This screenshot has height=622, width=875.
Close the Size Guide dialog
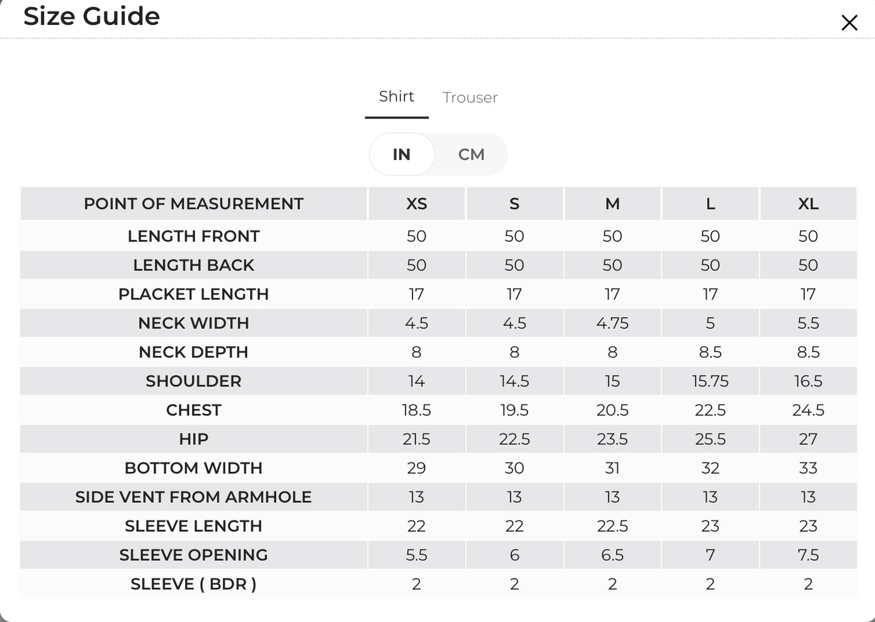pyautogui.click(x=849, y=23)
